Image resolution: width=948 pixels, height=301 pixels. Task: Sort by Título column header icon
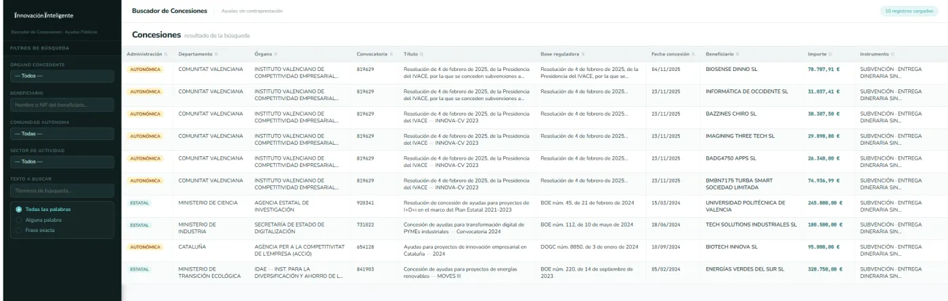[423, 54]
